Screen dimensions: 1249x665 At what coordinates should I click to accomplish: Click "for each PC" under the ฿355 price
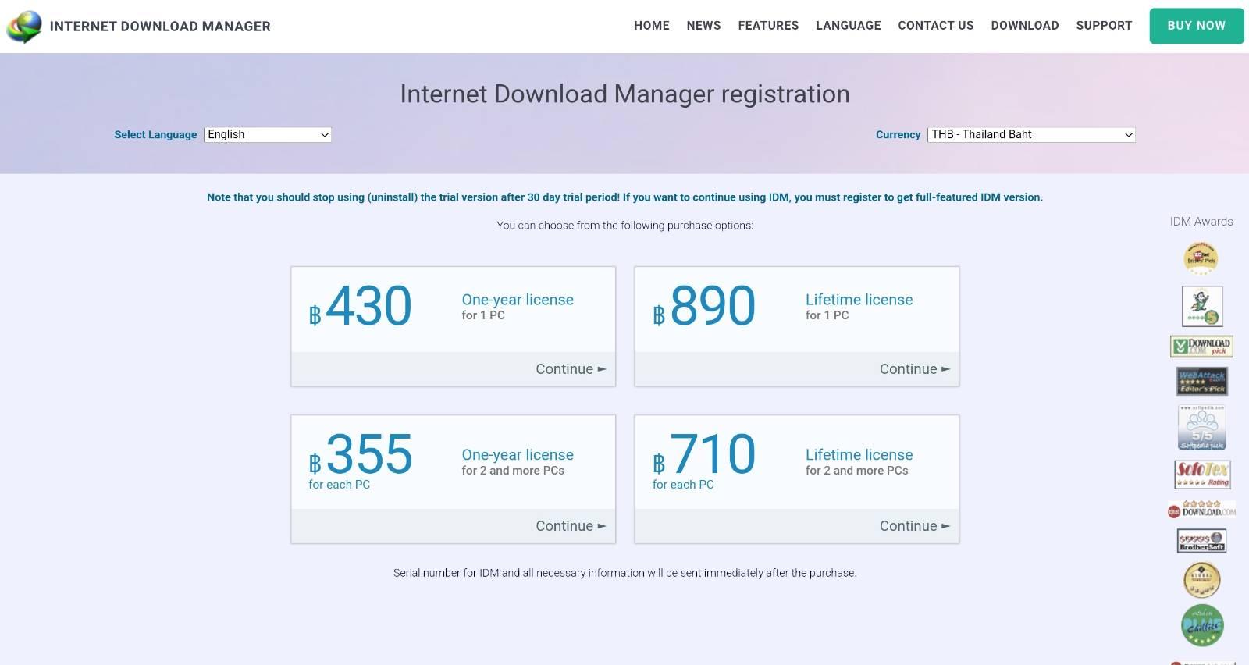[339, 485]
